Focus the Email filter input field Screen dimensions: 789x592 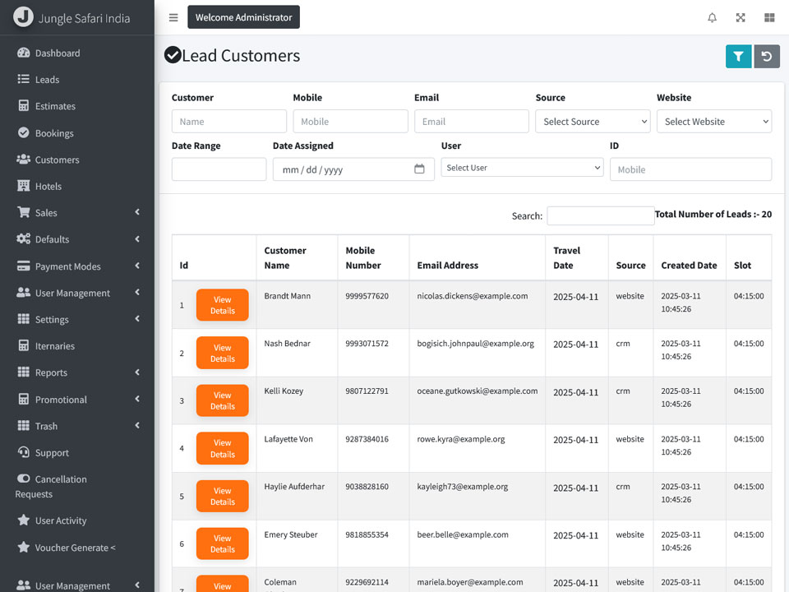[x=472, y=122]
